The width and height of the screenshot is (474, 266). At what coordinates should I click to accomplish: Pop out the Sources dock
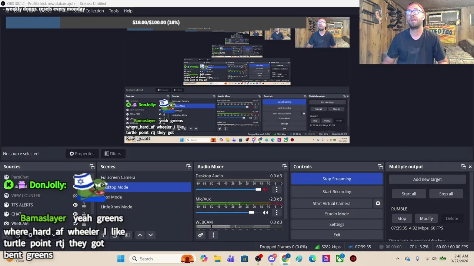pyautogui.click(x=92, y=167)
